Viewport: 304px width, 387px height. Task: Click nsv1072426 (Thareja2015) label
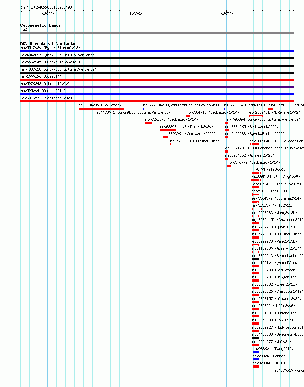[x=276, y=184]
